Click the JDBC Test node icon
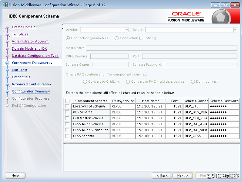Image resolution: width=242 pixels, height=182 pixels. click(7, 70)
